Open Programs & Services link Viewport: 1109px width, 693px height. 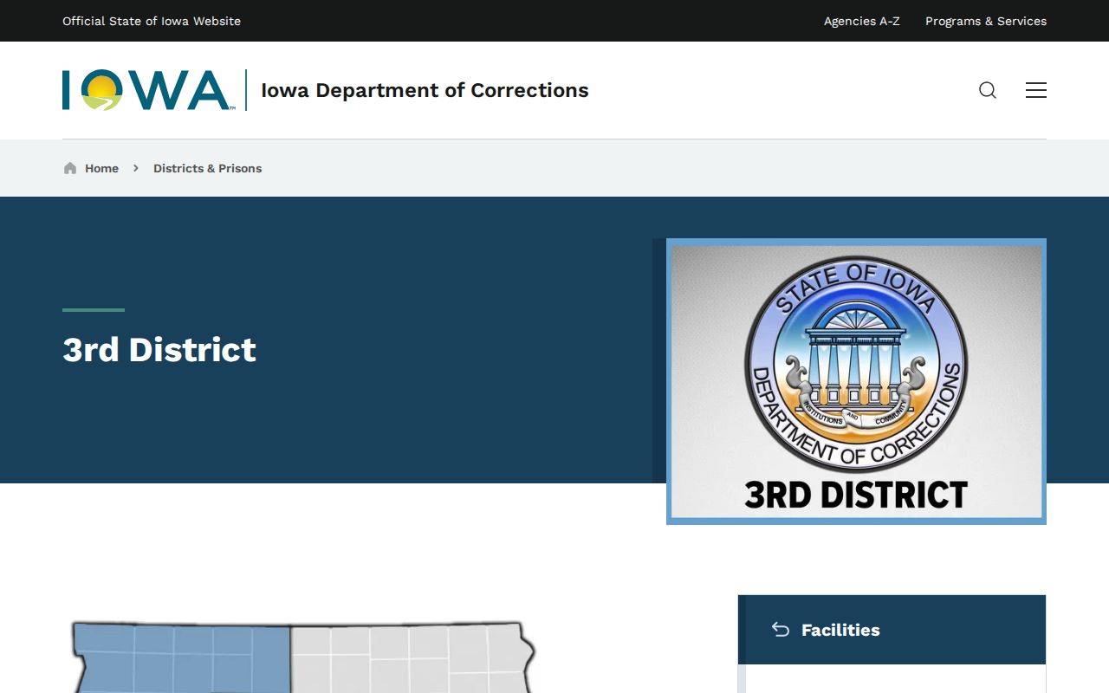(986, 21)
